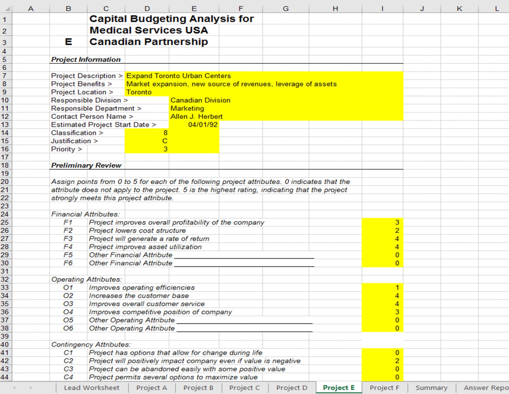
Task: Click the start date cell 04/01/92
Action: [x=194, y=125]
